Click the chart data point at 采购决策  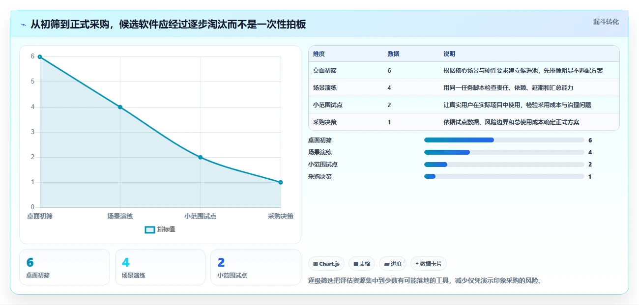281,182
